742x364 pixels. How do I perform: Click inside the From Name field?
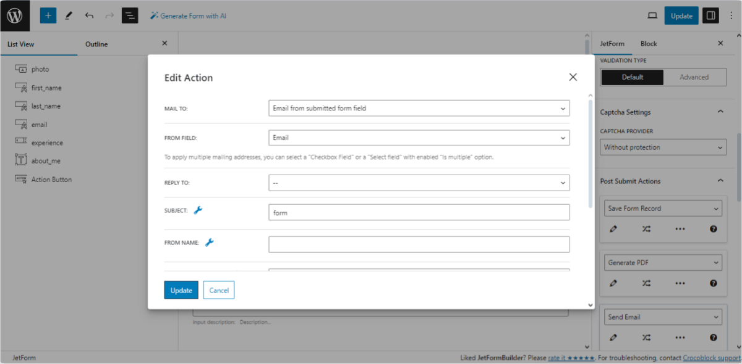point(419,244)
